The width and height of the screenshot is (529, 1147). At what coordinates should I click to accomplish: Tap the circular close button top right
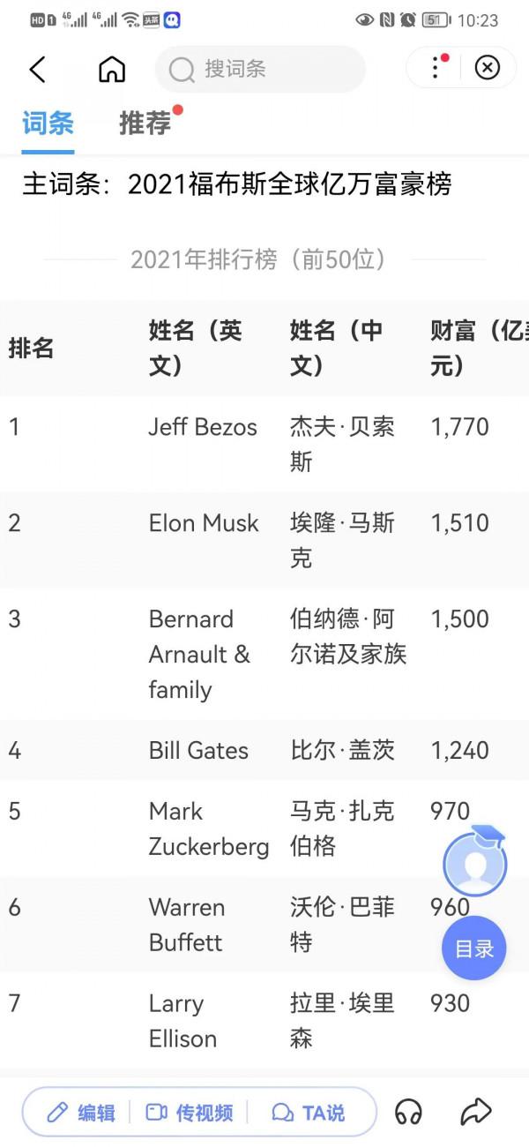point(487,68)
